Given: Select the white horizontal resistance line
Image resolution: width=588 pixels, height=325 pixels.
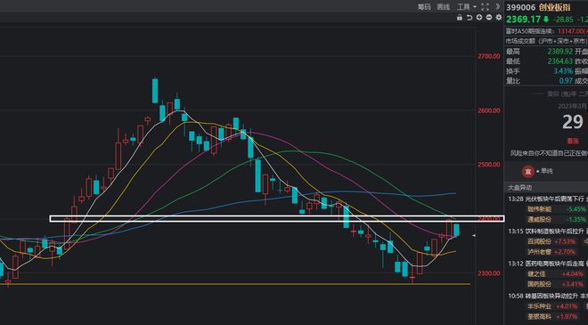Looking at the screenshot, I should pyautogui.click(x=277, y=218).
